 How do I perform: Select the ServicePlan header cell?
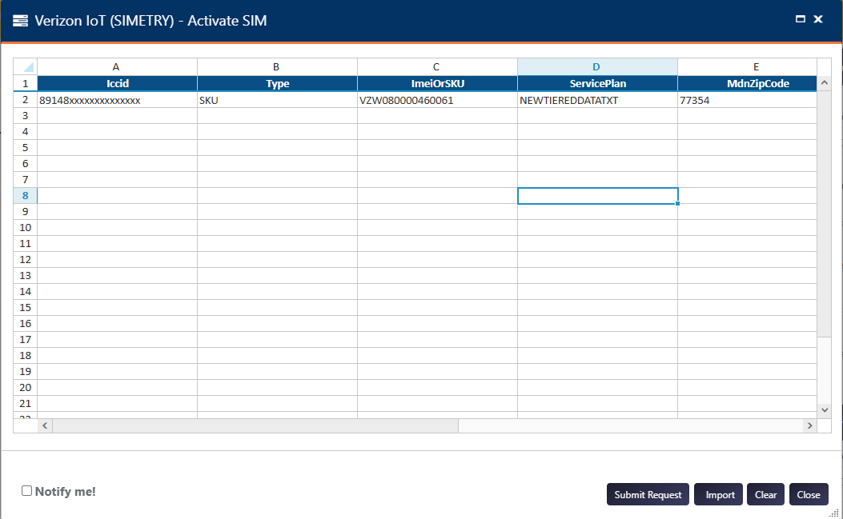[x=597, y=83]
